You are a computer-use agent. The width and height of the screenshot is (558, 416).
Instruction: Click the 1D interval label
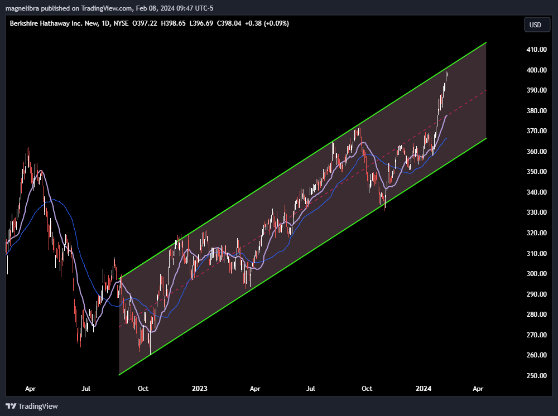click(x=105, y=23)
